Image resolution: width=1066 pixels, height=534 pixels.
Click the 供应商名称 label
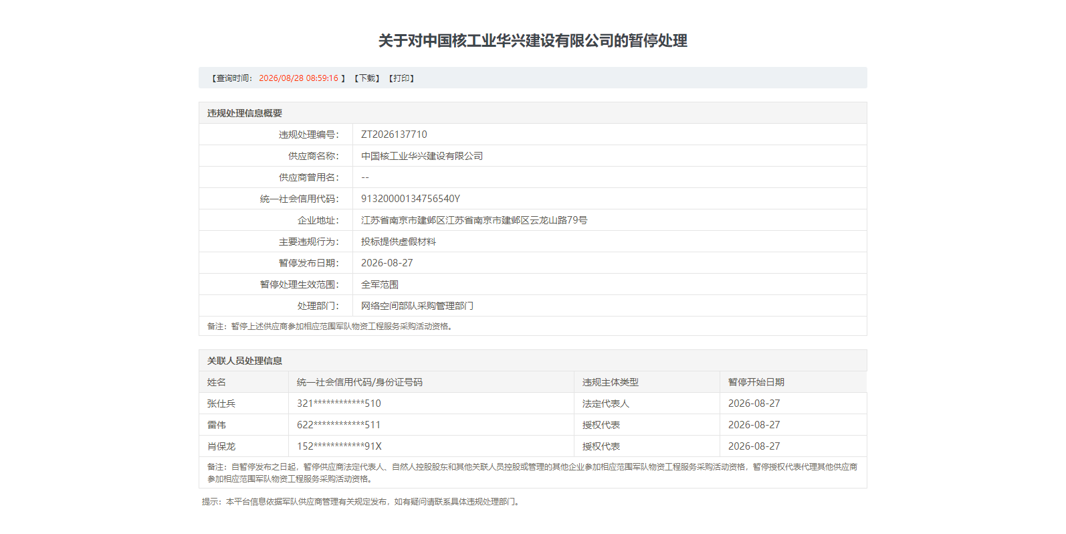pos(314,156)
